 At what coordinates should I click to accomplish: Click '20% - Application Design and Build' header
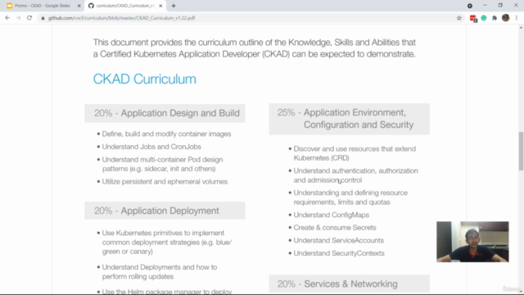coord(165,113)
